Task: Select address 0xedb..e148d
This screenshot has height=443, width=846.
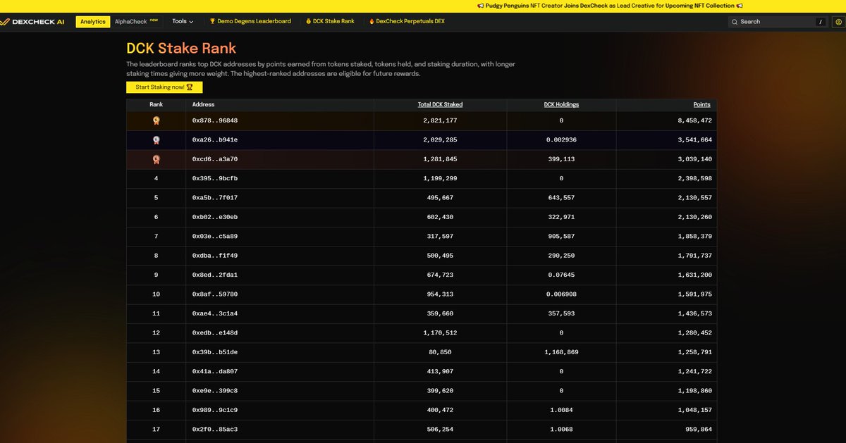Action: point(215,333)
